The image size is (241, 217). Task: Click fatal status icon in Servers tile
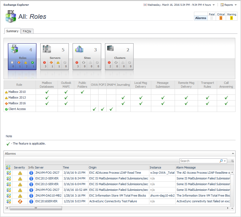(44, 62)
